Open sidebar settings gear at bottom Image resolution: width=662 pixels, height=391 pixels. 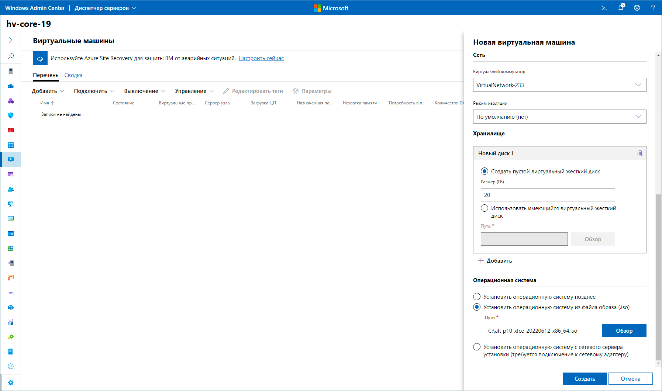11,383
